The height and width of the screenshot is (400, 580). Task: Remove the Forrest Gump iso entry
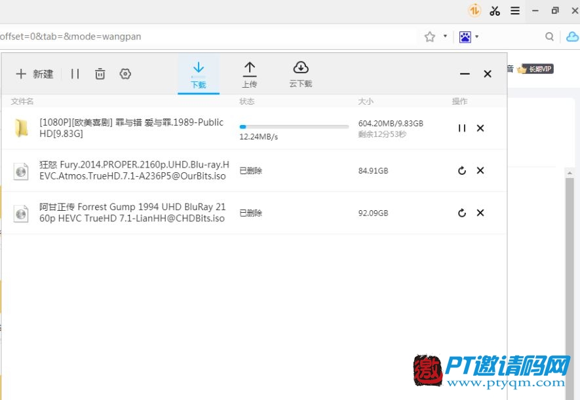pyautogui.click(x=480, y=213)
